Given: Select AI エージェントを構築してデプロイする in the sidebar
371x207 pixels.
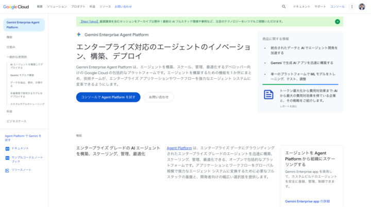Looking at the screenshot, I should (x=26, y=66).
